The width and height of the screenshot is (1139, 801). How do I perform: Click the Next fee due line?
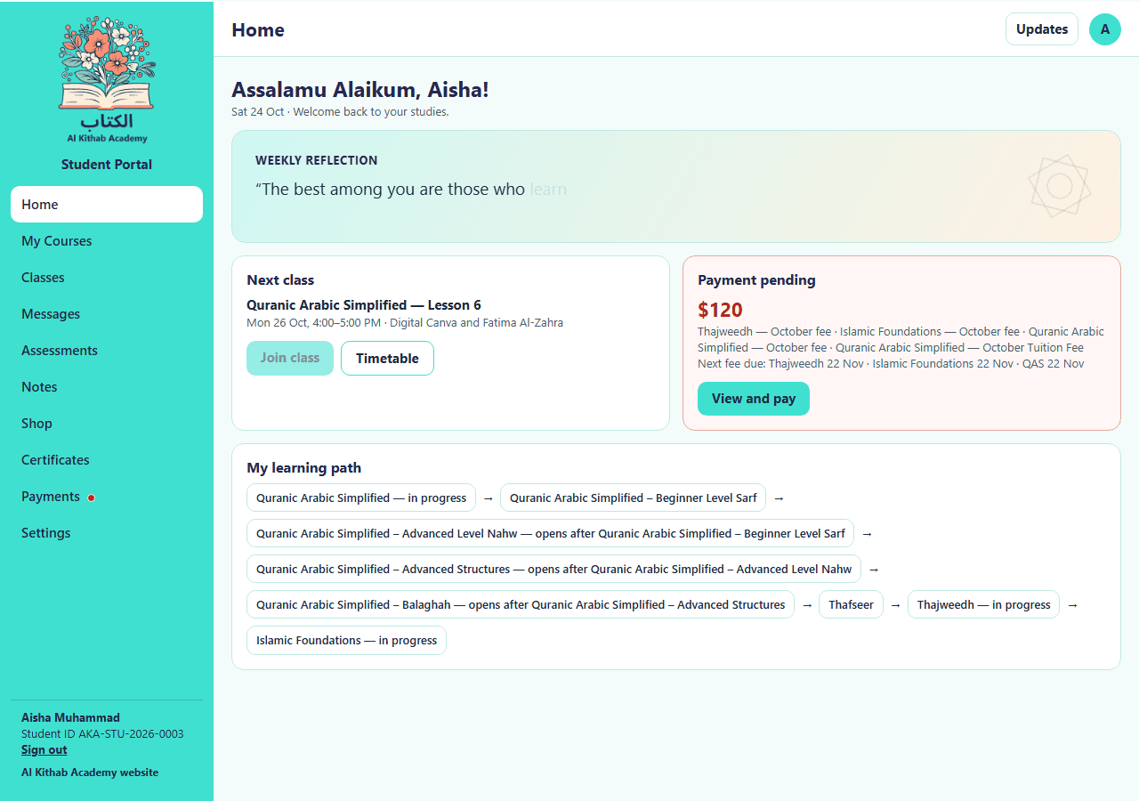(891, 364)
